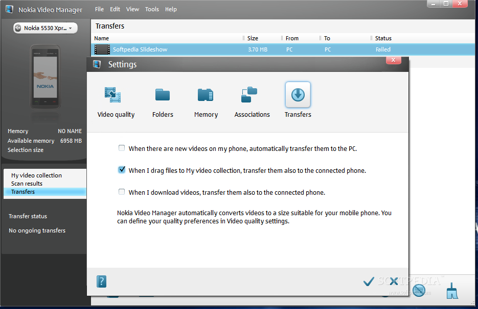Click the broom clear transfers icon

coord(452,291)
